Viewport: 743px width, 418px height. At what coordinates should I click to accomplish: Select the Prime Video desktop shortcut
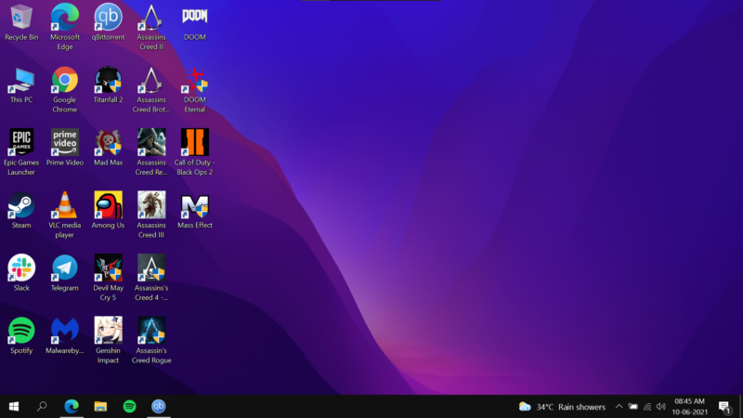[x=65, y=148]
